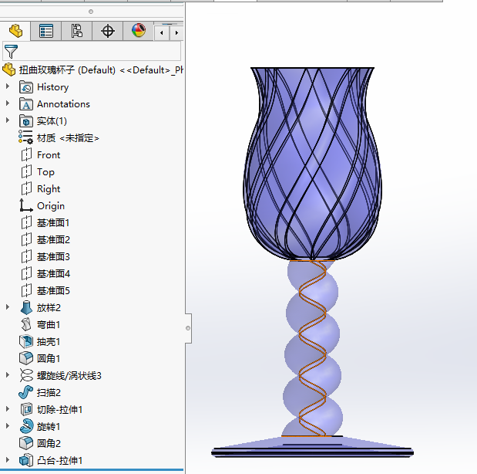The width and height of the screenshot is (477, 474).
Task: Select the 弯曲1 feature label
Action: pyautogui.click(x=49, y=325)
